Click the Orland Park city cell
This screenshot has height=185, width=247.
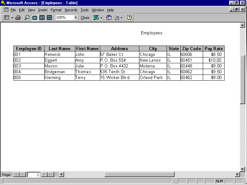click(x=153, y=78)
